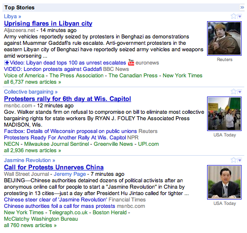Star the Jasmine Revolution story
Viewport: 247px width, 233px height.
coord(233,160)
